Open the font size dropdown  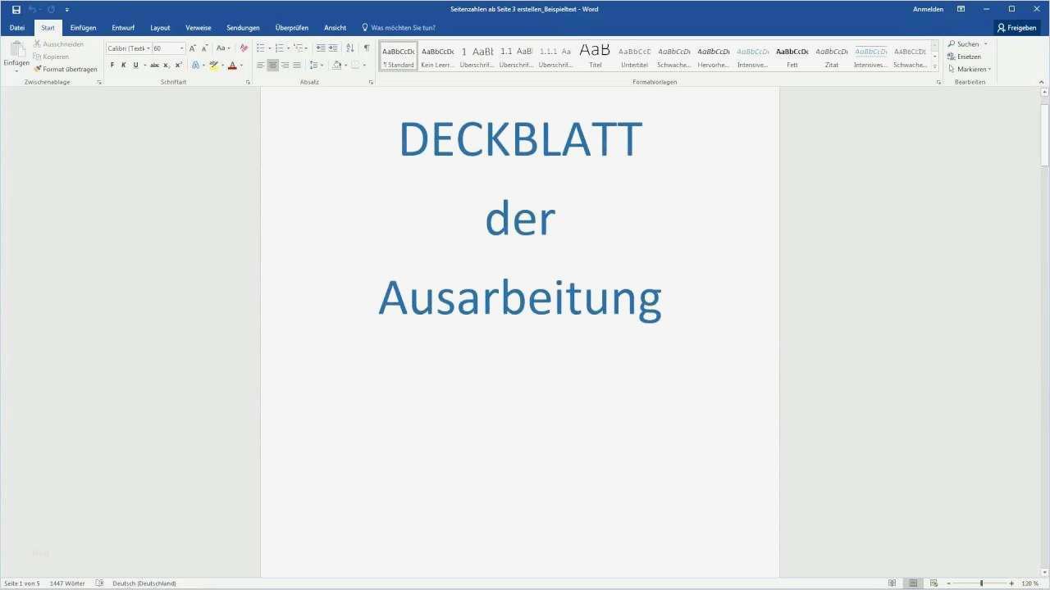click(181, 48)
